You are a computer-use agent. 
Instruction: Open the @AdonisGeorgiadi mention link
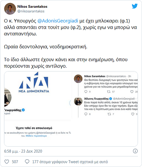[x=58, y=21]
